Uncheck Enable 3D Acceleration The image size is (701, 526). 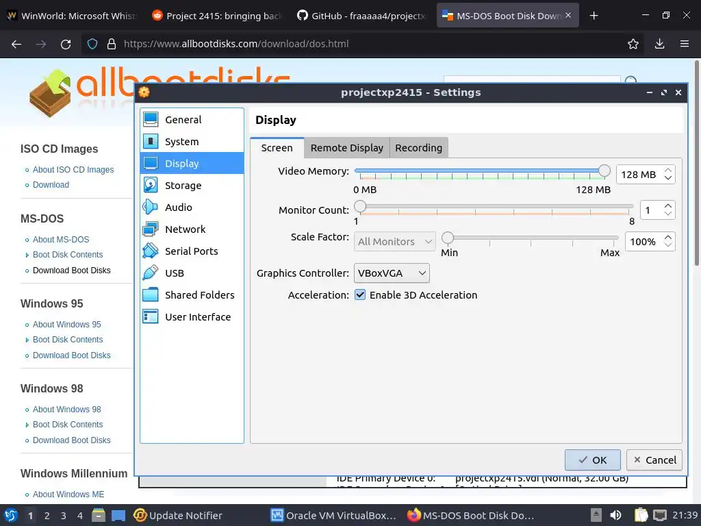tap(360, 295)
